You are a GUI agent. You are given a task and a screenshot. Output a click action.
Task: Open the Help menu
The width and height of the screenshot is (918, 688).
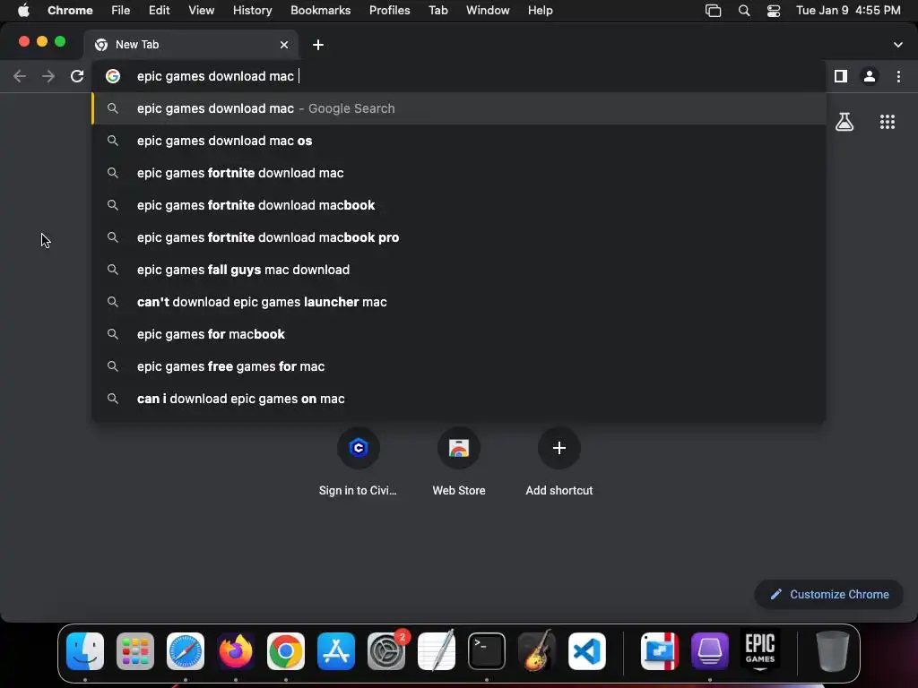[540, 11]
